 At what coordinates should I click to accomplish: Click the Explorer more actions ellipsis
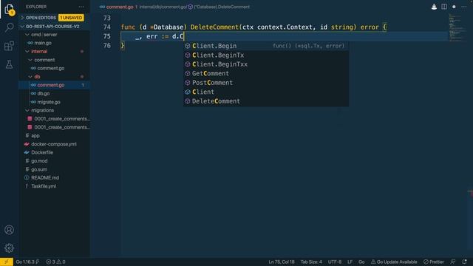pos(81,7)
